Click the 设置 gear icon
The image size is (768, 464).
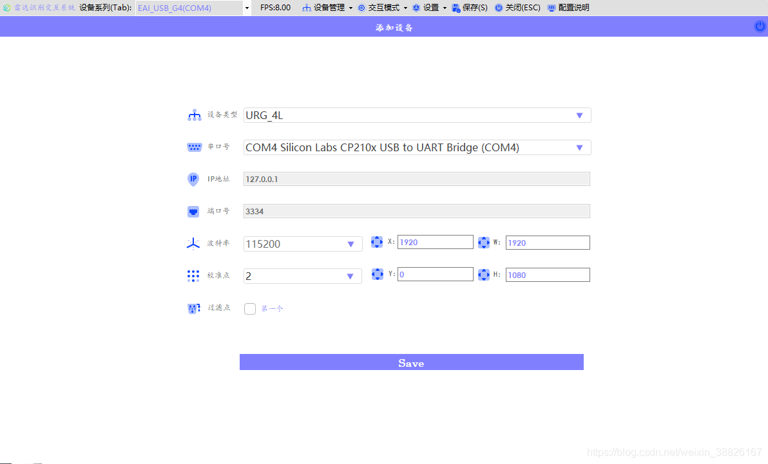coord(416,8)
